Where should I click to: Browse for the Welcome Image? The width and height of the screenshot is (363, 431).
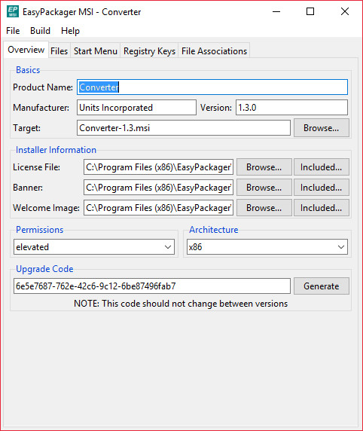click(264, 208)
